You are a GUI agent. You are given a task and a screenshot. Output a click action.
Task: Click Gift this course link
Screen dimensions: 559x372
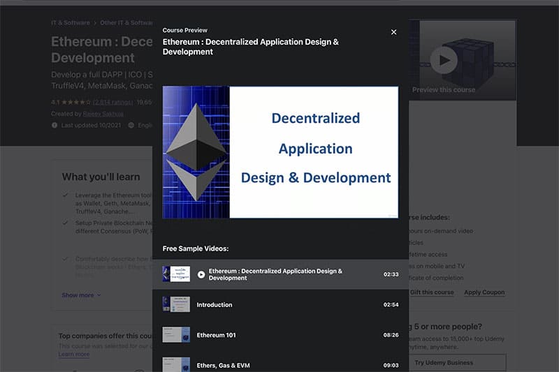coord(431,292)
